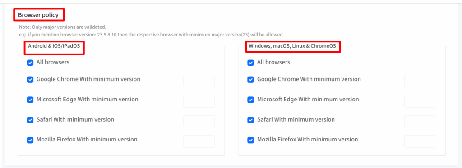Toggle Google Chrome checkbox under Android & iOS/iPadOS
This screenshot has height=168, width=462.
coord(30,80)
